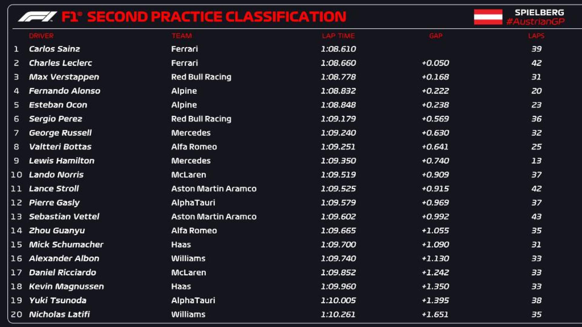Click the Austrian flag icon
The width and height of the screenshot is (582, 327).
coord(488,17)
